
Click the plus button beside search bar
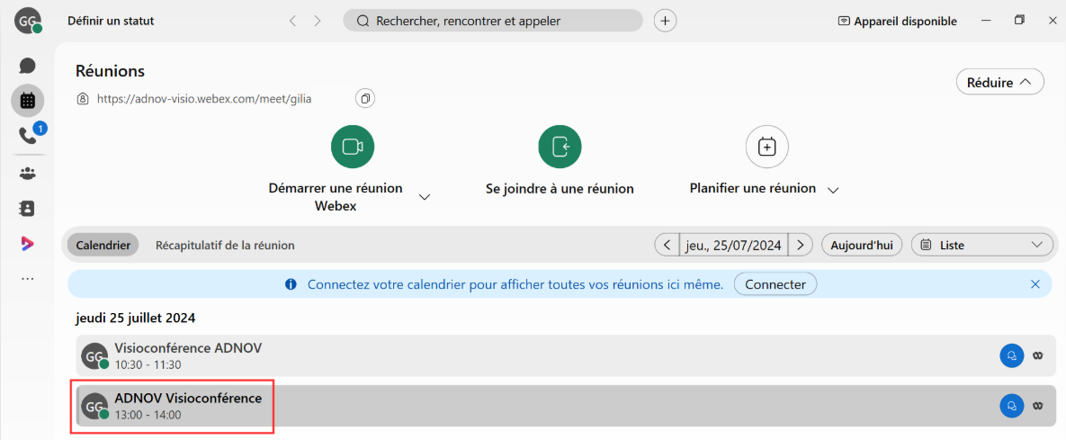pyautogui.click(x=665, y=21)
